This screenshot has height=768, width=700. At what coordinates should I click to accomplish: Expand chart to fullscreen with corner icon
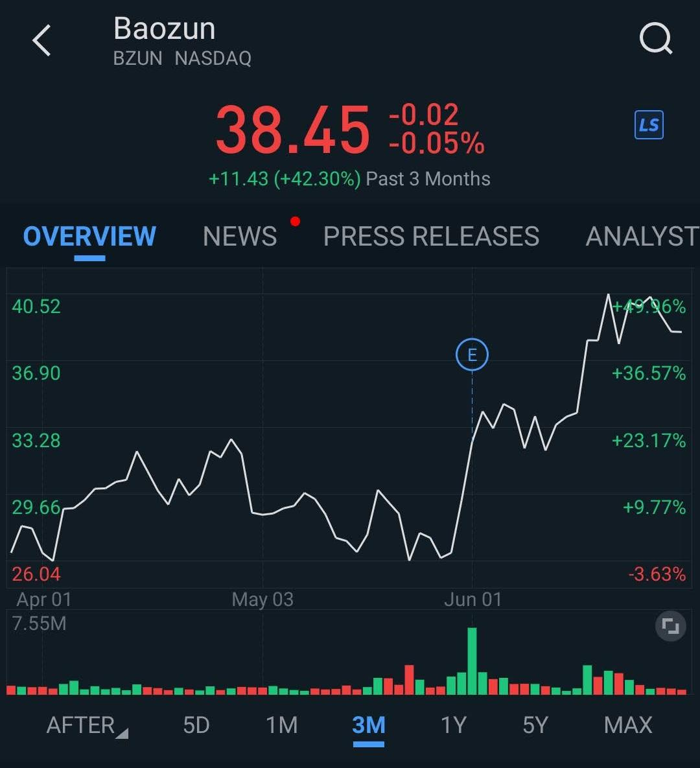click(671, 626)
